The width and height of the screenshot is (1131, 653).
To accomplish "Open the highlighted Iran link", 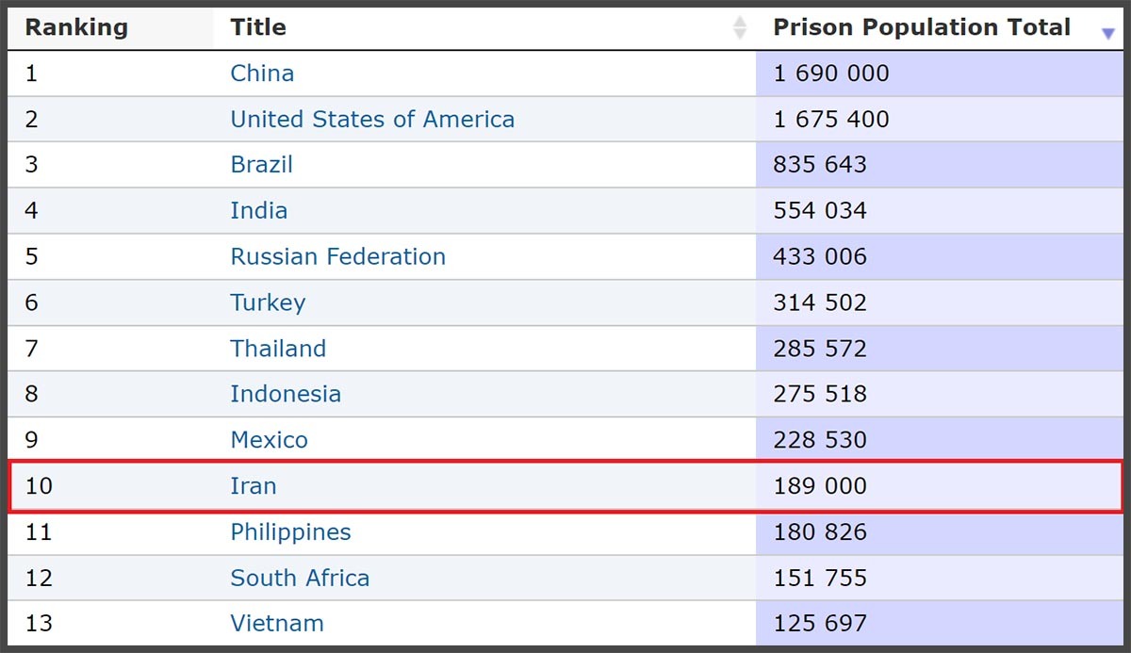I will [x=254, y=486].
